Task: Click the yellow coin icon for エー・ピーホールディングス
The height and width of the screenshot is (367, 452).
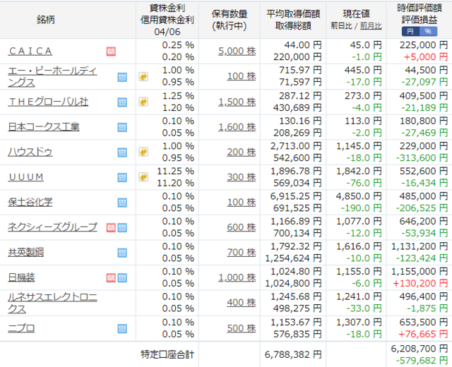Action: coord(143,77)
